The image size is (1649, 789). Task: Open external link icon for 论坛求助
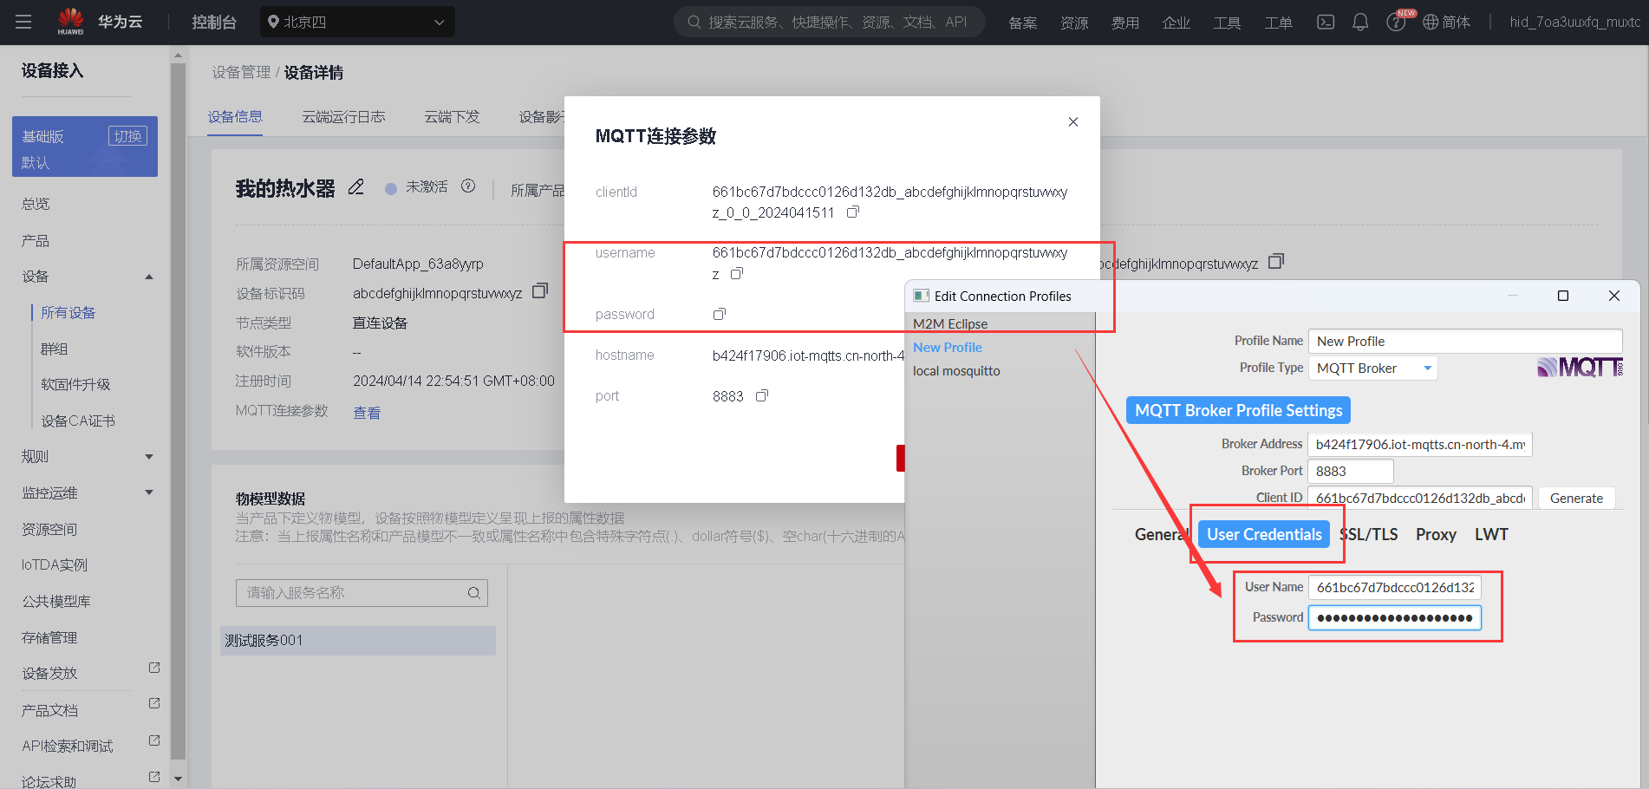pyautogui.click(x=154, y=777)
